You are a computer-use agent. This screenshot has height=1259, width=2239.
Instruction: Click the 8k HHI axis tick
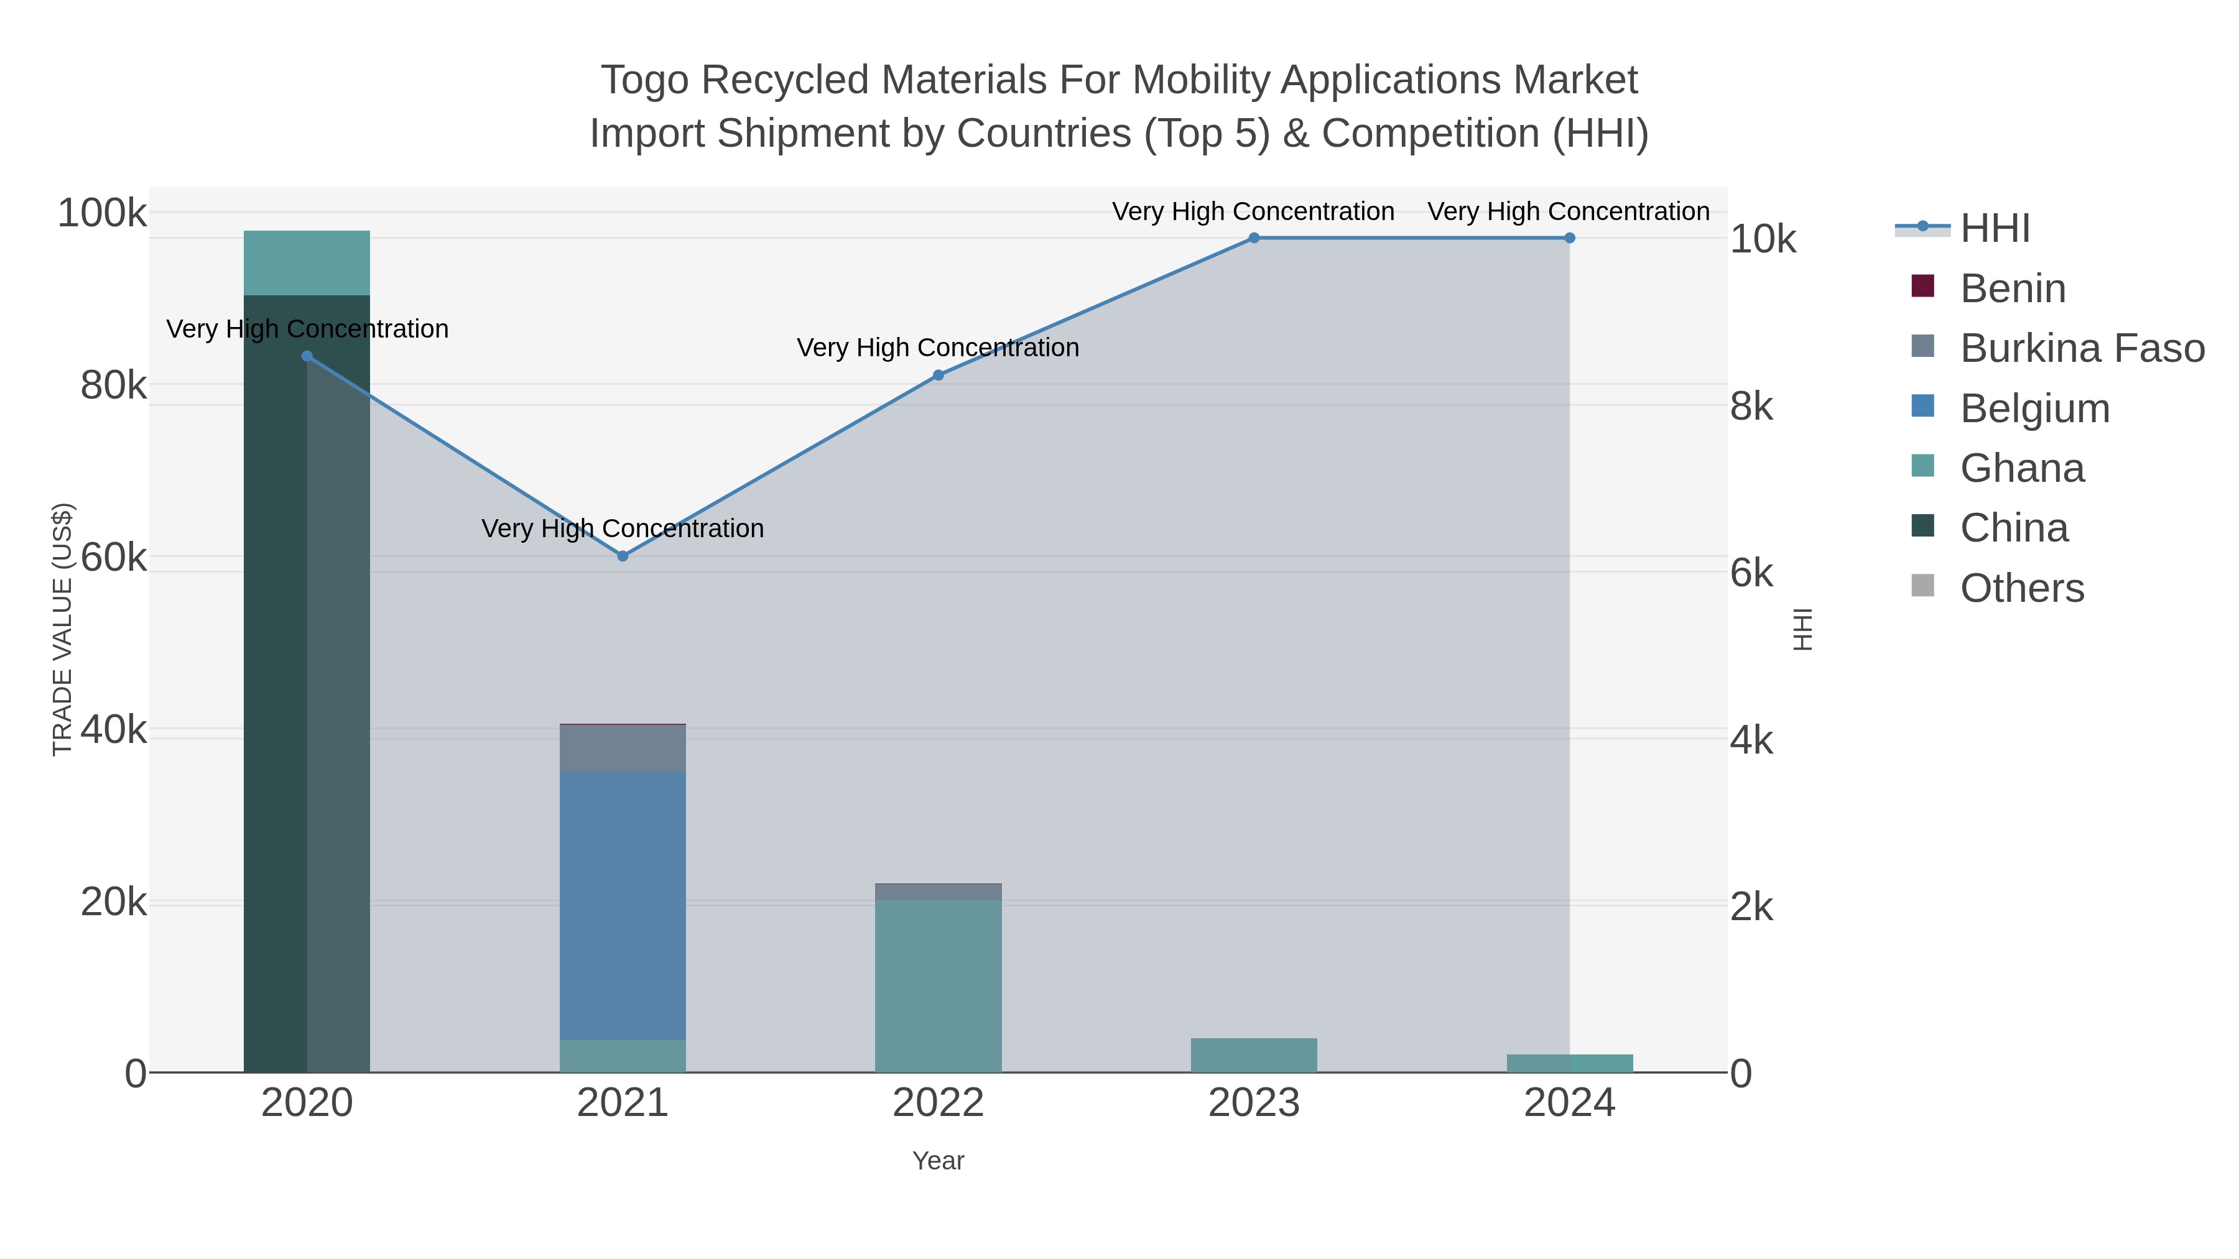click(x=1751, y=406)
